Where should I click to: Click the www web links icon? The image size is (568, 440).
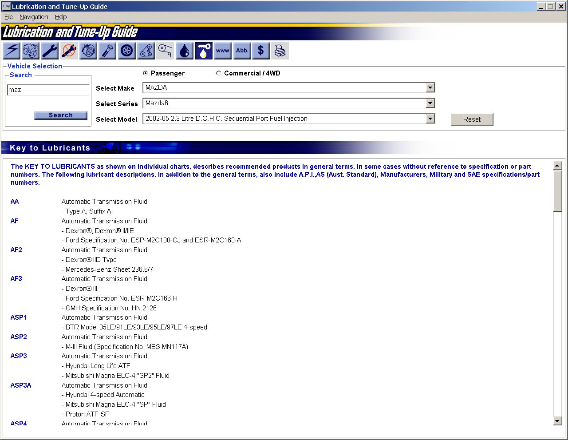tap(223, 51)
